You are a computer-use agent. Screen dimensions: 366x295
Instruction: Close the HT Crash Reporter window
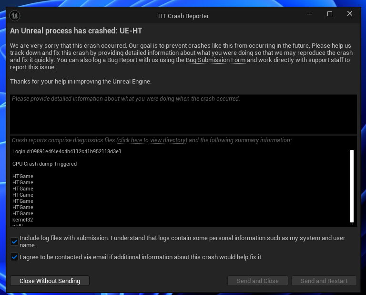point(350,14)
